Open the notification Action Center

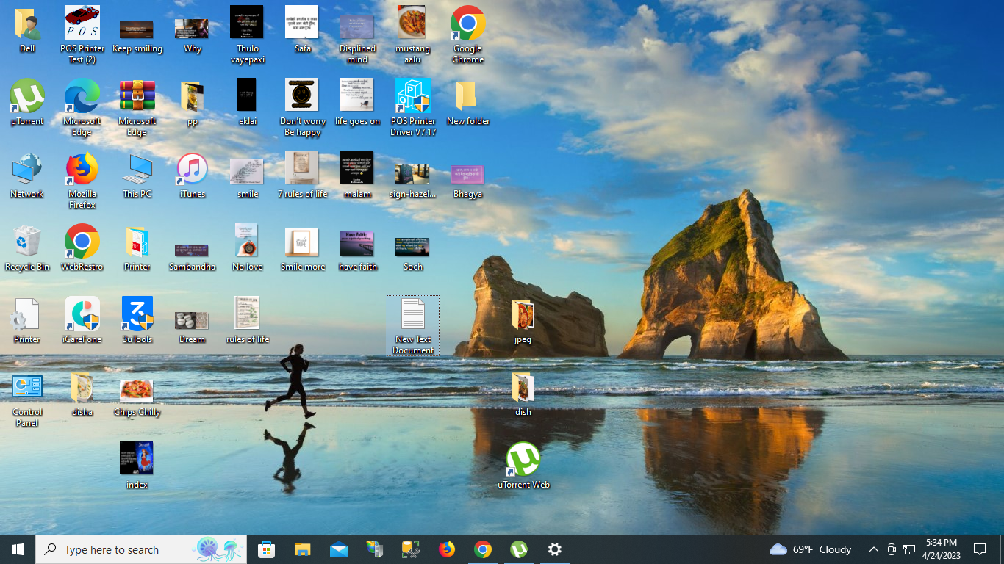(979, 549)
